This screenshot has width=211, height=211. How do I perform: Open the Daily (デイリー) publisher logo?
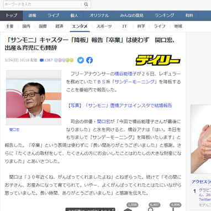[x=158, y=60]
